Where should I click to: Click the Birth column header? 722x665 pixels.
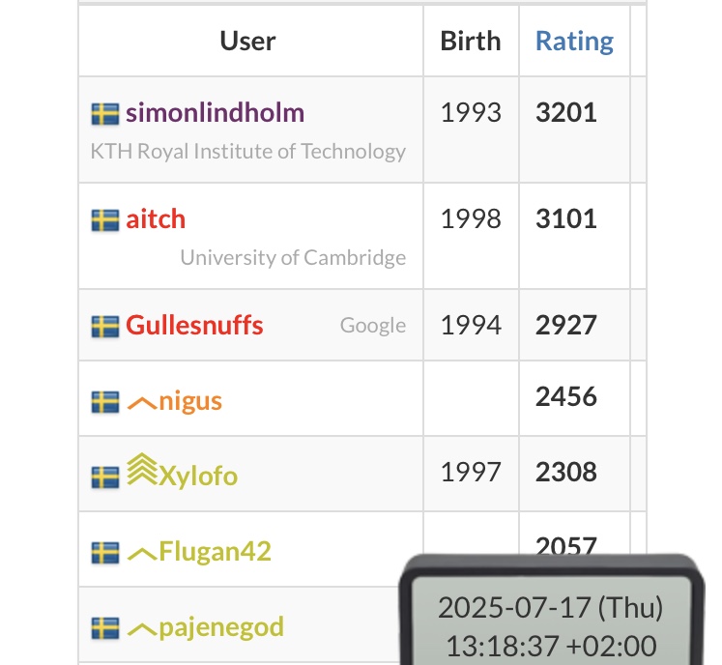(471, 41)
